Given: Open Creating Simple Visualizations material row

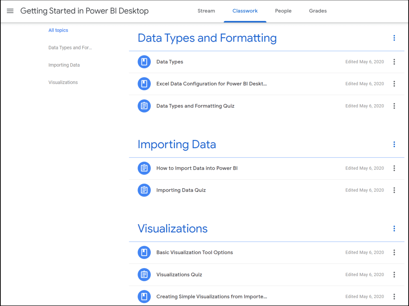Looking at the screenshot, I should point(211,296).
